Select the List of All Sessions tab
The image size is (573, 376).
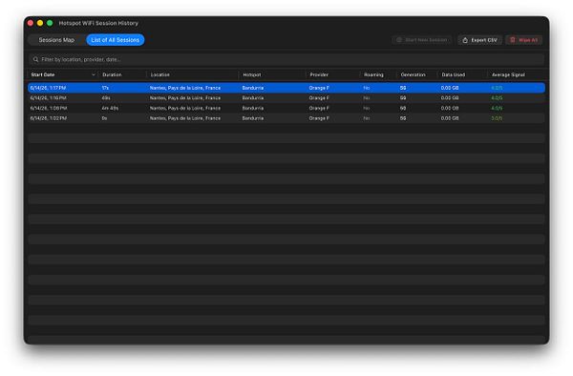click(x=116, y=40)
